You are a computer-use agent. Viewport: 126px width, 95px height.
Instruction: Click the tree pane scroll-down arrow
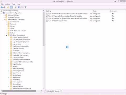pyautogui.click(x=44, y=89)
